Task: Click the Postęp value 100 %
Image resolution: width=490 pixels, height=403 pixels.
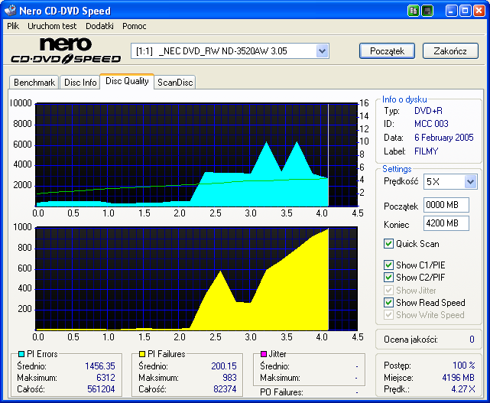Action: (x=464, y=366)
